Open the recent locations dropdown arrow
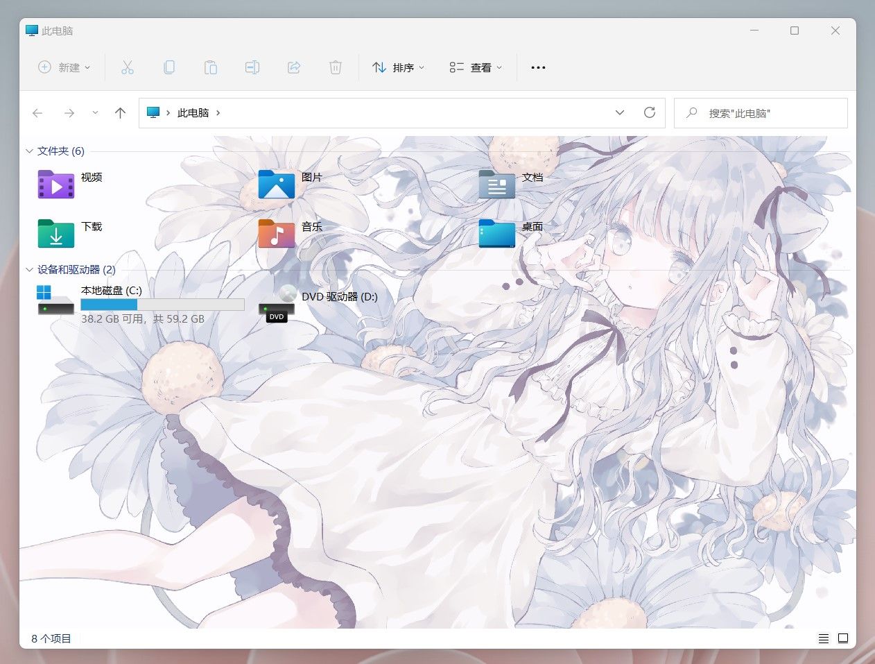 tap(95, 113)
